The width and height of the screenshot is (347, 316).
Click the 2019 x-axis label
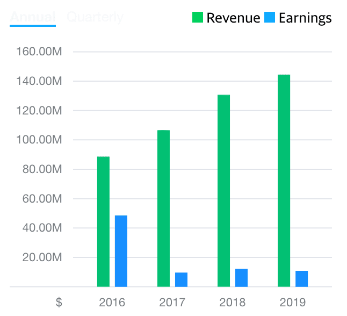(x=293, y=302)
